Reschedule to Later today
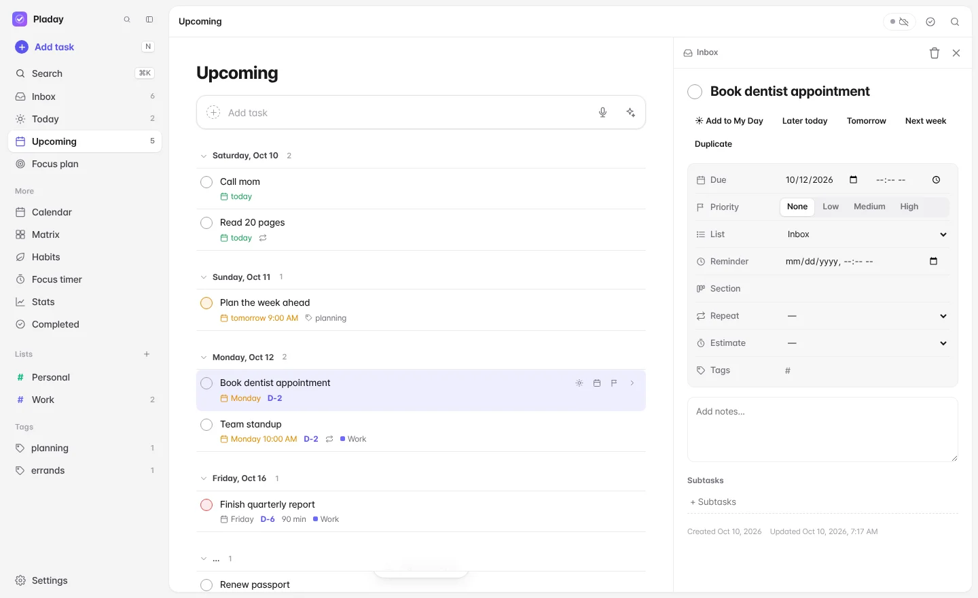Image resolution: width=978 pixels, height=598 pixels. coord(805,121)
